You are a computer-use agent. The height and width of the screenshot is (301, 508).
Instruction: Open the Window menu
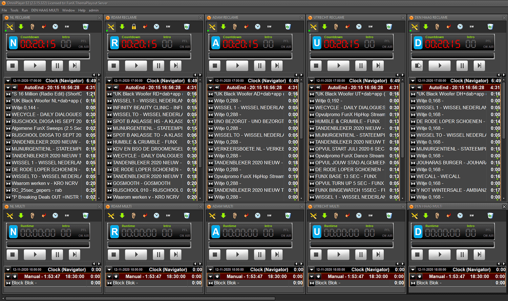click(x=68, y=10)
